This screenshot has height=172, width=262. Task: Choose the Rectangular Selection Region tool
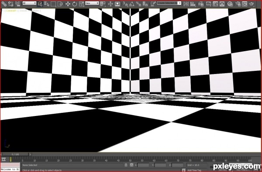click(x=53, y=4)
